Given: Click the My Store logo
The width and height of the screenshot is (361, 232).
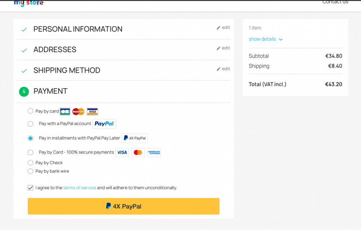Looking at the screenshot, I should [x=29, y=3].
